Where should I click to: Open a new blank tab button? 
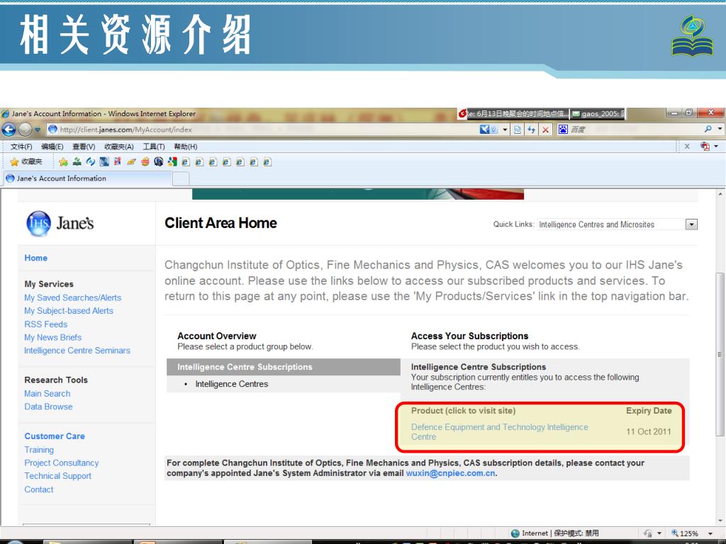tap(181, 178)
